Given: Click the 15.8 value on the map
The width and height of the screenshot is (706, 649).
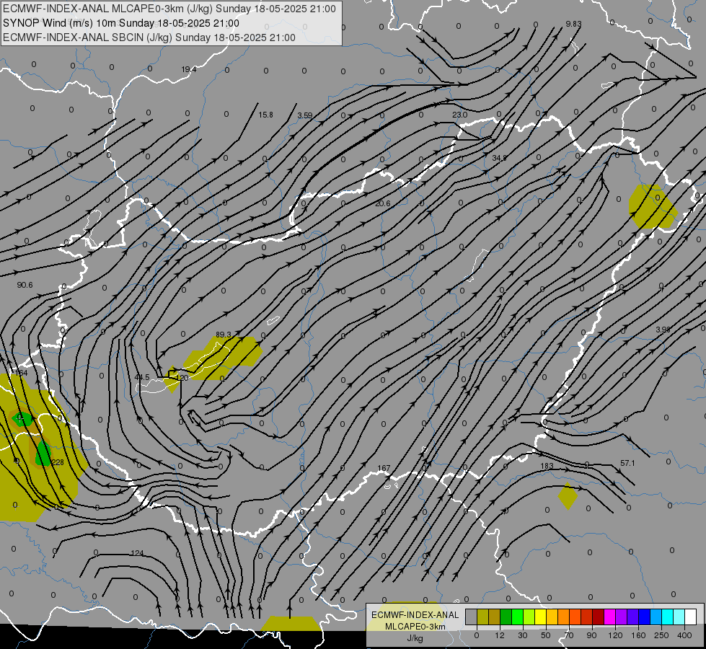Looking at the screenshot, I should click(x=265, y=115).
